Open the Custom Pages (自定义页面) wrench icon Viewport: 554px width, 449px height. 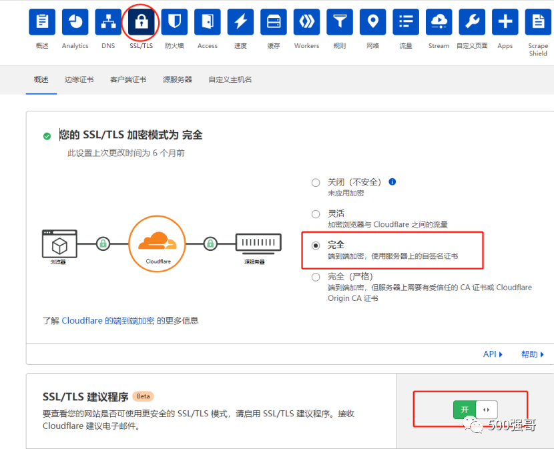(472, 22)
